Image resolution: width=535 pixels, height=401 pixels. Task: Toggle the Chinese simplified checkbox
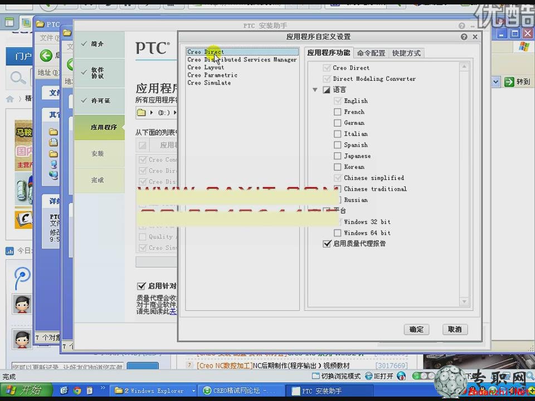pos(338,178)
